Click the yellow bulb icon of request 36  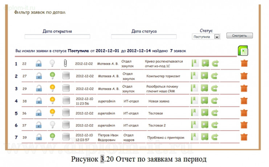52,113
